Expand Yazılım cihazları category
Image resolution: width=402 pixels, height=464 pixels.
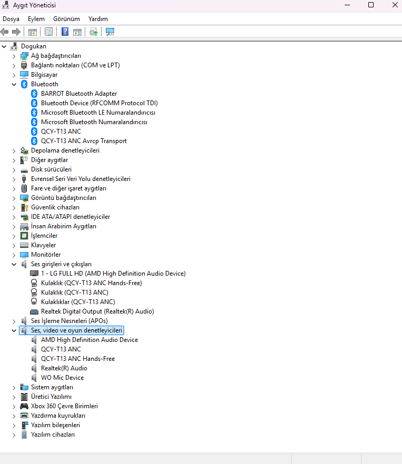(x=14, y=435)
